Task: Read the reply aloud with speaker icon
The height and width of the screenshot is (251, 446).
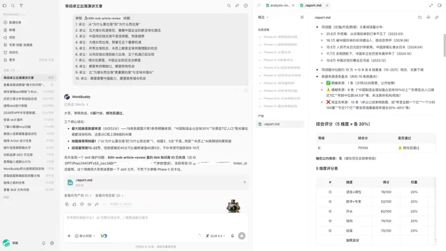Action: coord(89,204)
